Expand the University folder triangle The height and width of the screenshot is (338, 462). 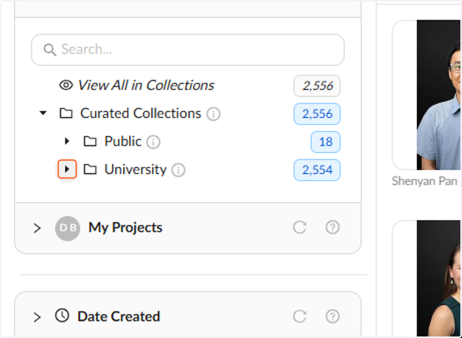pos(67,169)
